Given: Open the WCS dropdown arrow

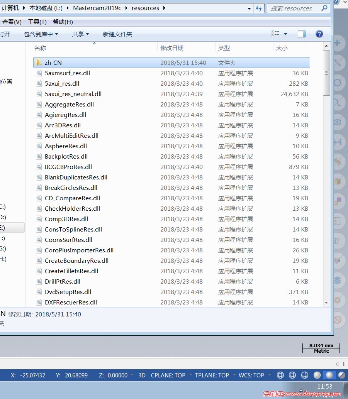Looking at the screenshot, I should tap(269, 375).
